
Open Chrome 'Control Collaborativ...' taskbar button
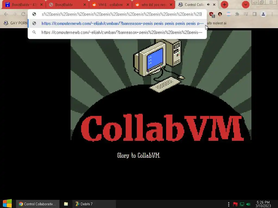click(37, 204)
